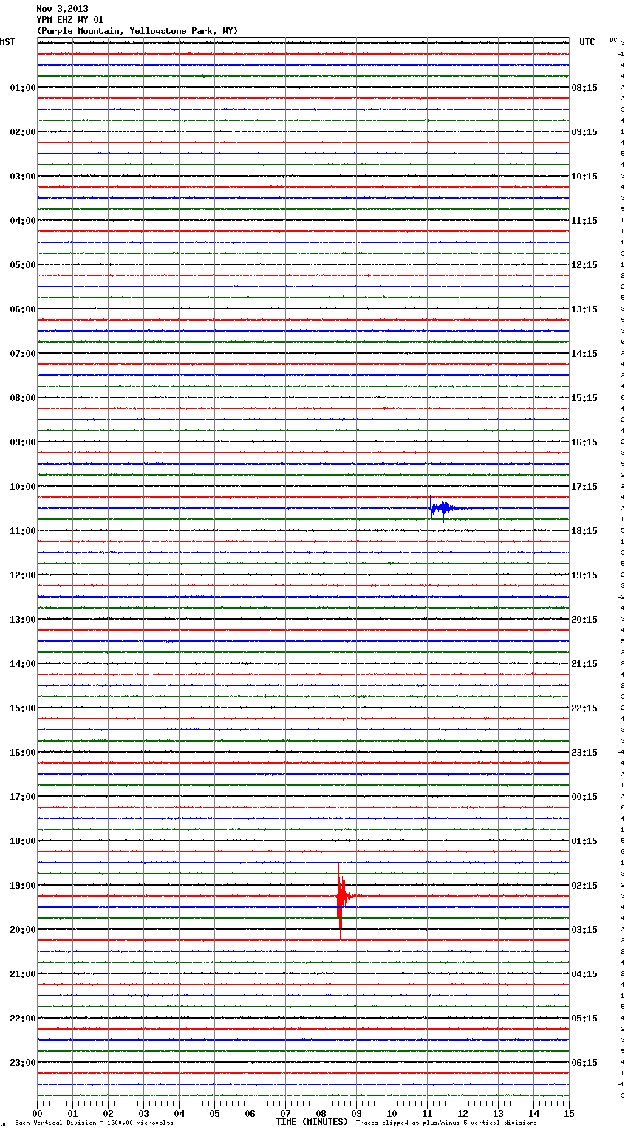Viewport: 628px width, 1133px height.
Task: Click the 12:15 UTC time label
Action: (x=584, y=265)
